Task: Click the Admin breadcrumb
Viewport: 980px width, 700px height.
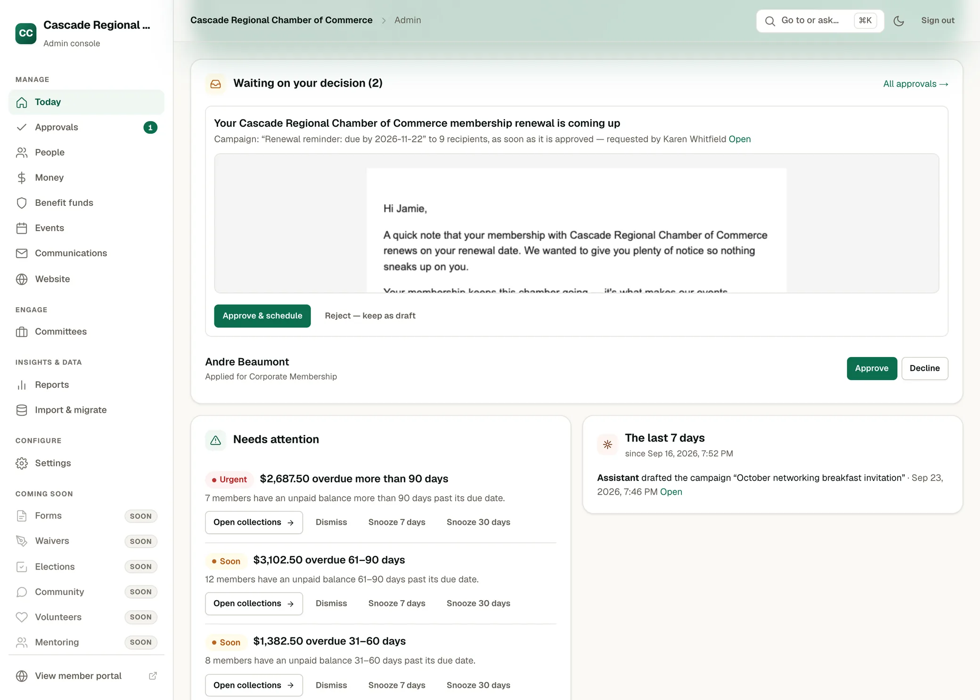Action: tap(408, 20)
